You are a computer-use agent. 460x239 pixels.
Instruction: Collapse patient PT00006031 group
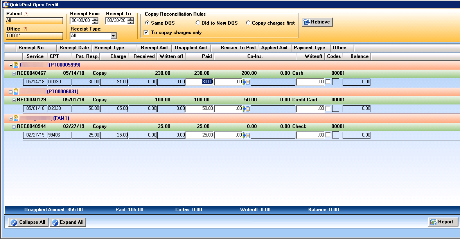tap(11, 92)
